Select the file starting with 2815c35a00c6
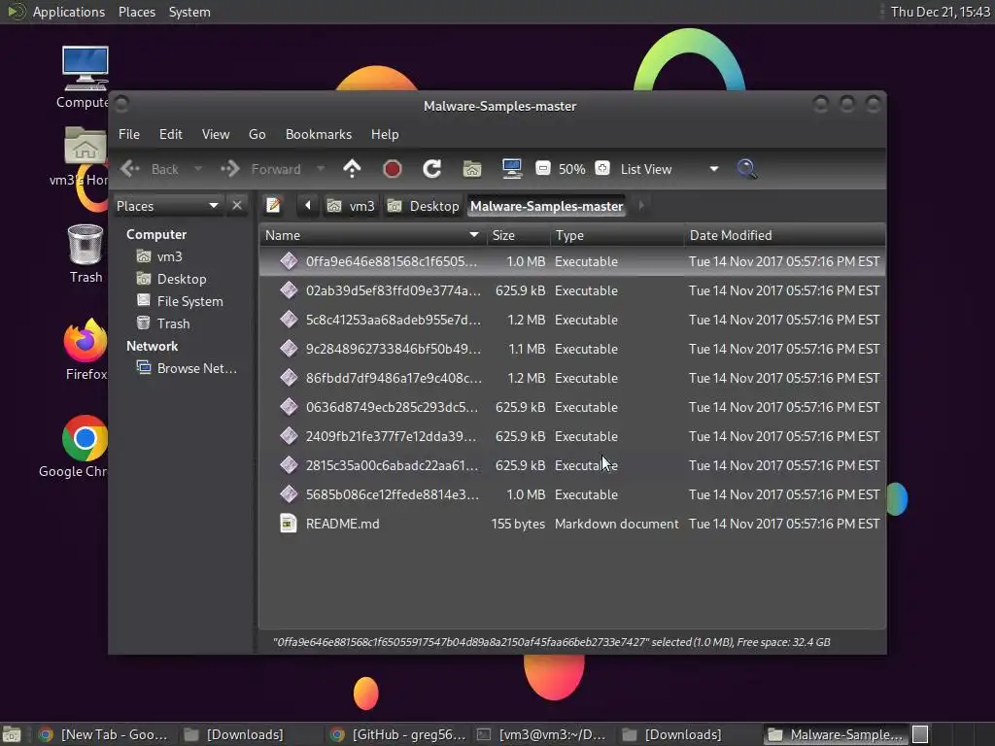Image resolution: width=995 pixels, height=746 pixels. tap(572, 465)
